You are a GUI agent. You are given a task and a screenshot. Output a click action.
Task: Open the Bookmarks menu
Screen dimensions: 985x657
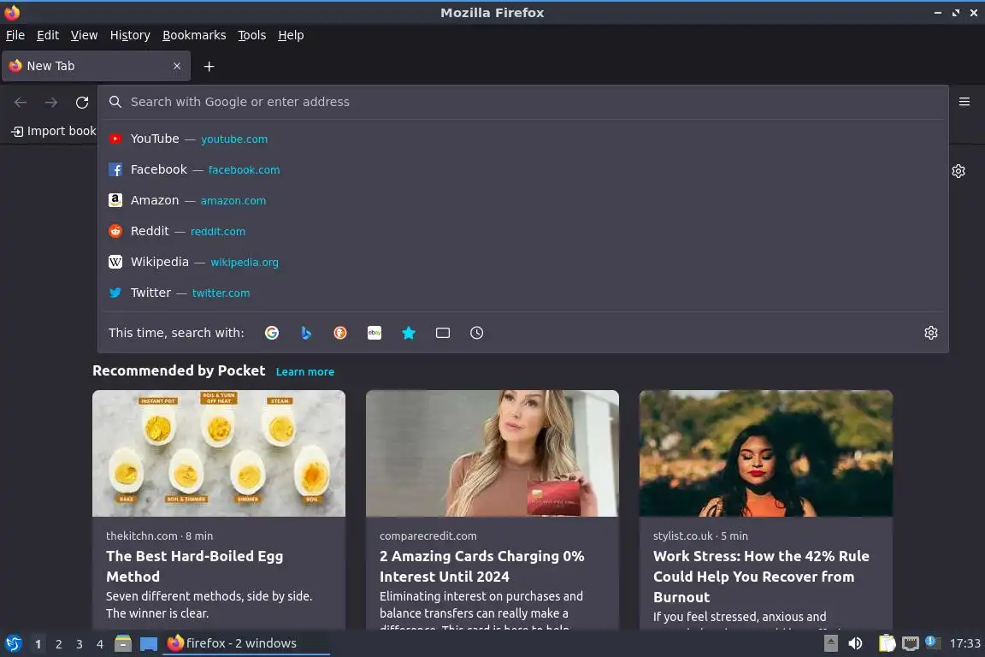point(194,35)
